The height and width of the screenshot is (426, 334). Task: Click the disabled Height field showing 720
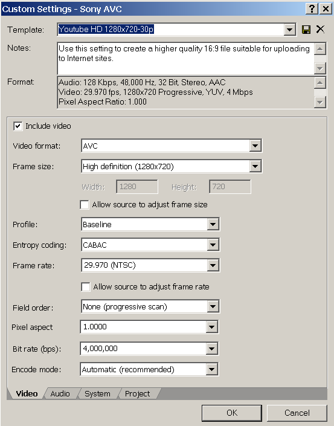coord(230,187)
